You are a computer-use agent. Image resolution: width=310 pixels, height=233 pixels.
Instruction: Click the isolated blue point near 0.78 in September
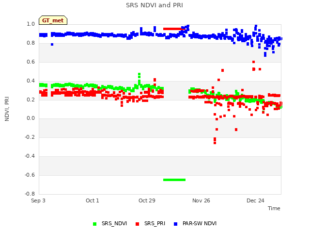[52, 44]
